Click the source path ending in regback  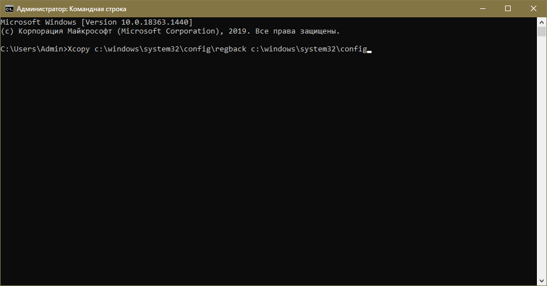tap(170, 49)
